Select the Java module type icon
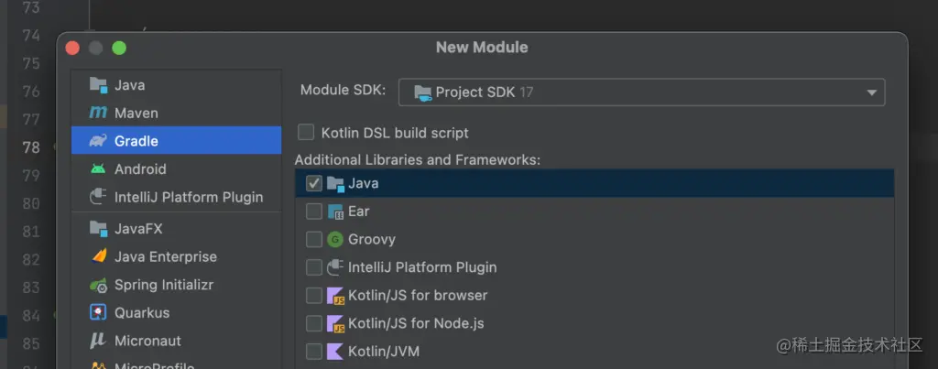The image size is (938, 369). [x=98, y=85]
